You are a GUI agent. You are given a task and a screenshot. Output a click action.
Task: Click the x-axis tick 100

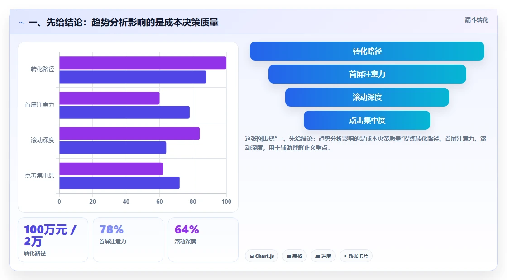click(x=226, y=201)
